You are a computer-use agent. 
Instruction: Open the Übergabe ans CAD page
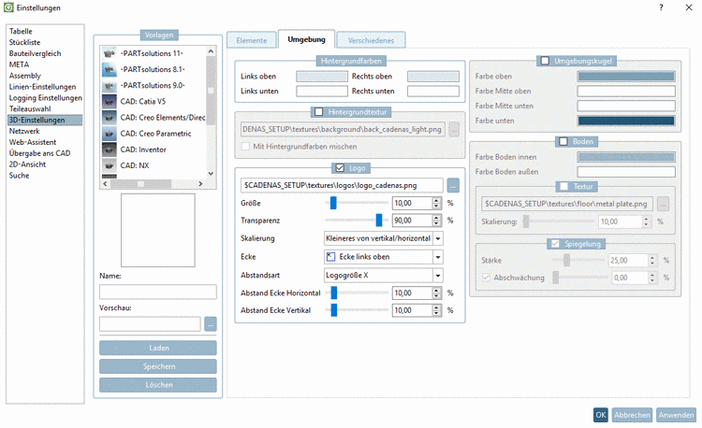pos(40,153)
